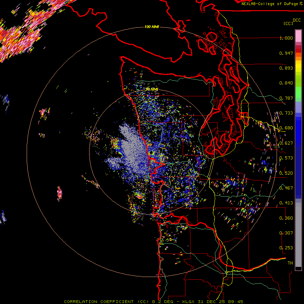This screenshot has width=304, height=304.
Task: Click the 0.787 scale value
Action: [x=286, y=98]
